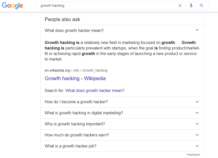The height and width of the screenshot is (158, 218).
Task: Open the 'Growth hacking - Wikipedia' link
Action: tap(75, 78)
